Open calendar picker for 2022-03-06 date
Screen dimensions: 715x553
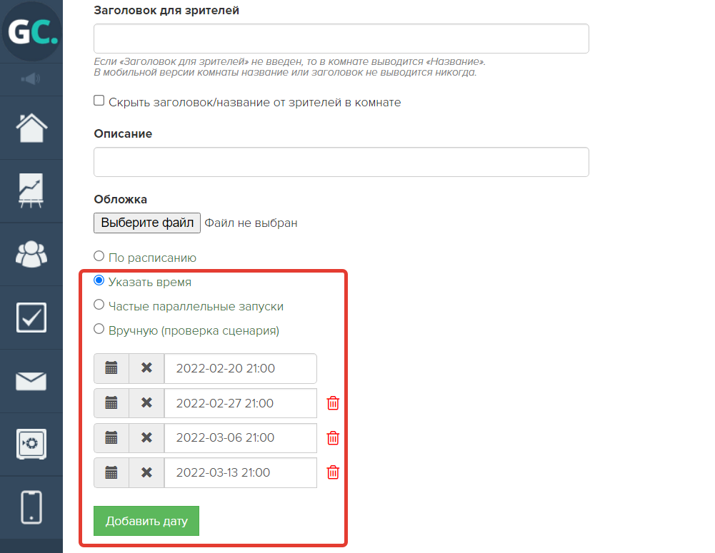coord(111,437)
